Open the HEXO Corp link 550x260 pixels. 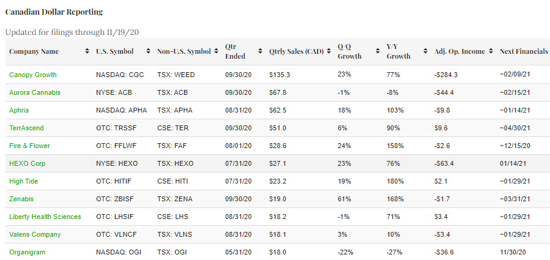(x=27, y=163)
